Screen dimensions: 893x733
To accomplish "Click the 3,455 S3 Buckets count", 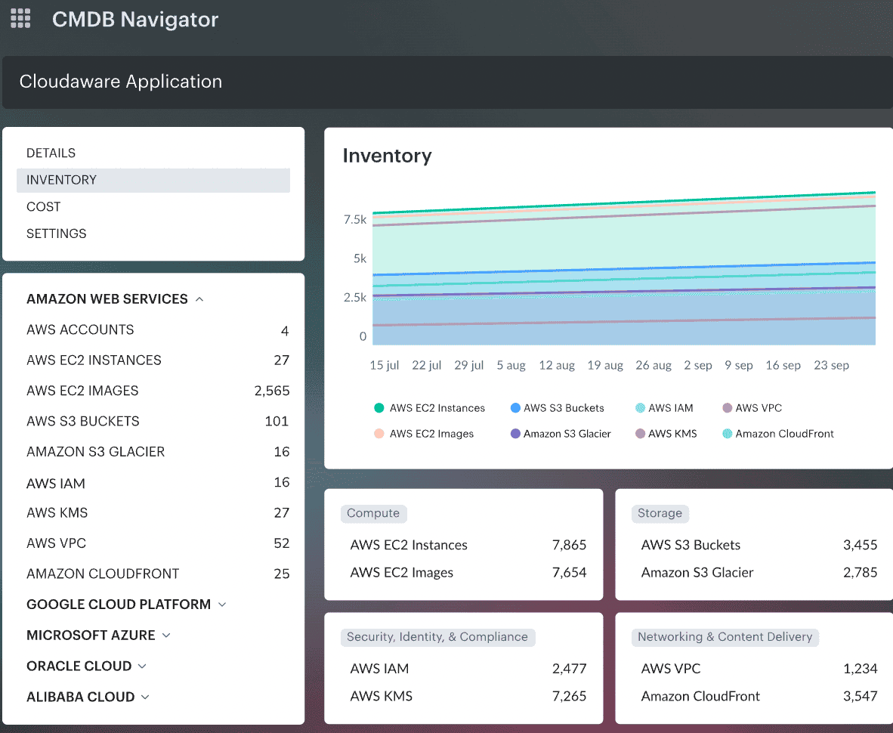I will 860,545.
